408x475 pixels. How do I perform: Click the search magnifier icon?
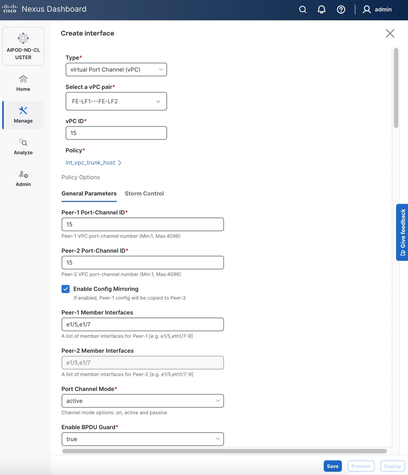(303, 9)
